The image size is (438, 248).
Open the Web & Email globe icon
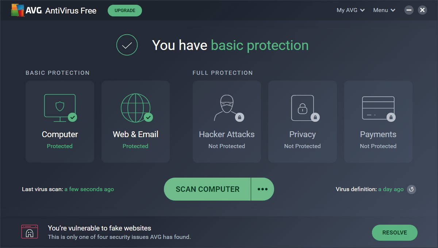pos(136,108)
